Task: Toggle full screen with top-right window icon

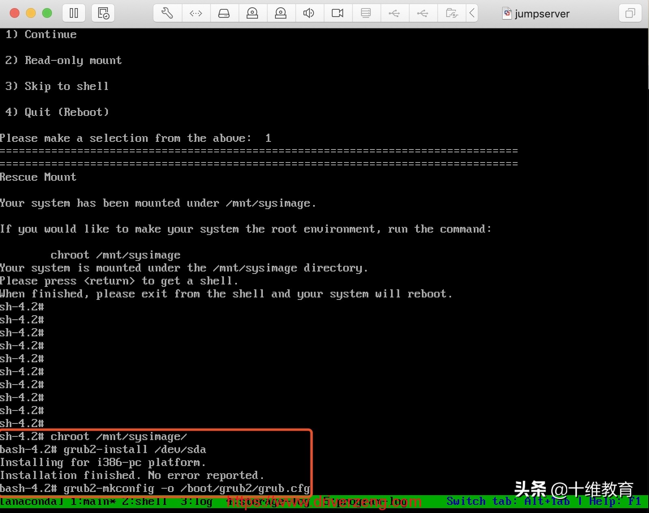Action: click(x=630, y=13)
